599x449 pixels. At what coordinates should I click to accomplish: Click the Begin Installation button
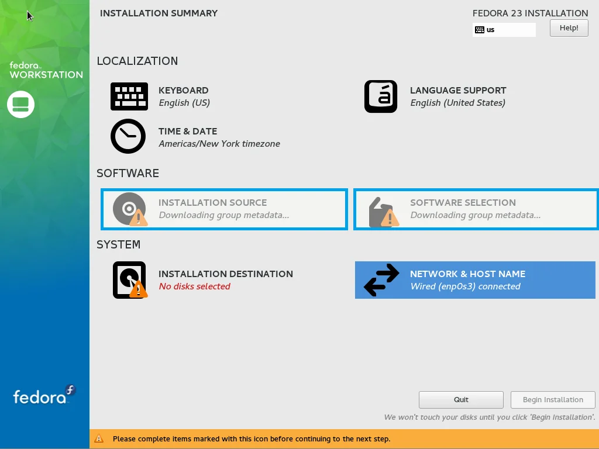click(x=553, y=400)
